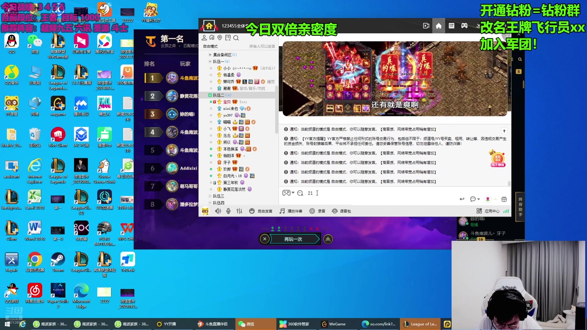Check the network signal bars icon

506,211
